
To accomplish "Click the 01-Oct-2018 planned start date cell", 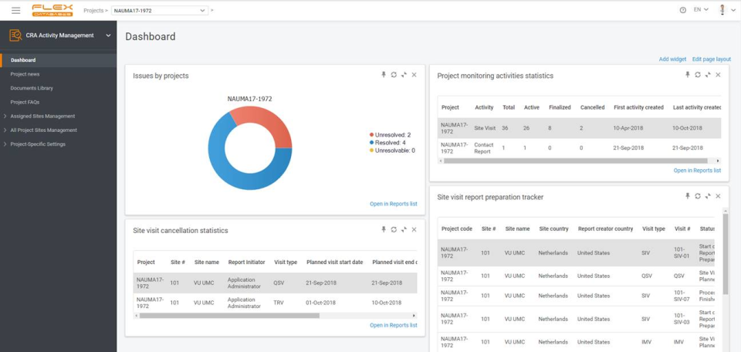I will [x=320, y=303].
